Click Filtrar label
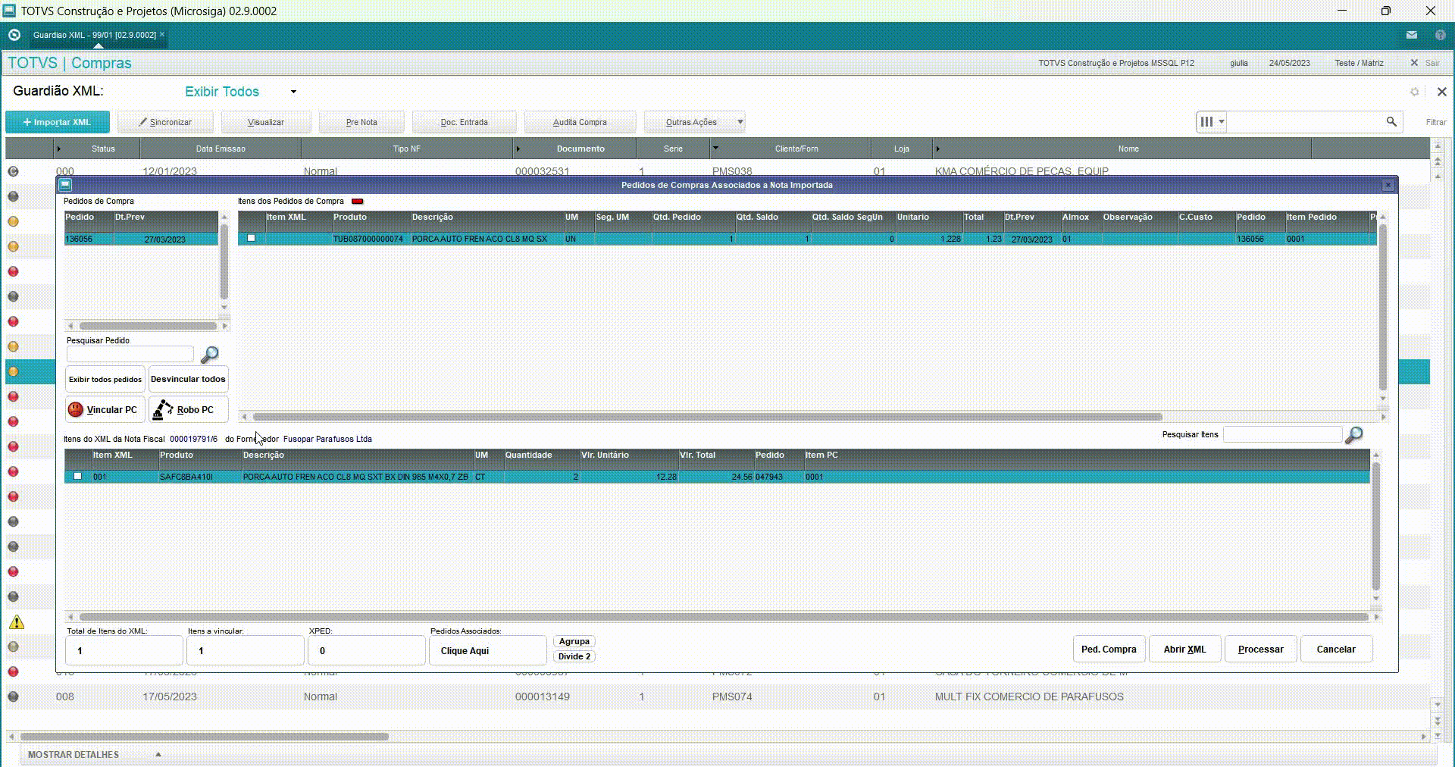The image size is (1455, 767). coord(1435,122)
